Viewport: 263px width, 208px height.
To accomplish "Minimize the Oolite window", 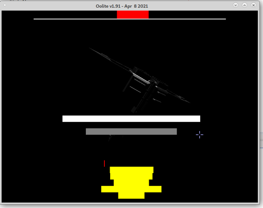I will pyautogui.click(x=235, y=5).
